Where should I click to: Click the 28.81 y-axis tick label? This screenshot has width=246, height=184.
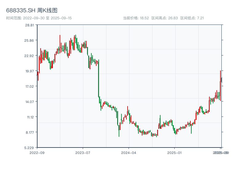[30, 25]
